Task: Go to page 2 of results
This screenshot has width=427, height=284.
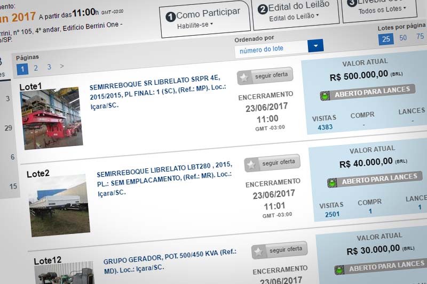Action: [36, 68]
